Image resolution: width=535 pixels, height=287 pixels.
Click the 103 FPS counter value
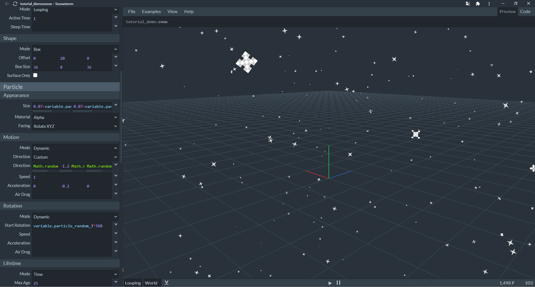point(529,283)
